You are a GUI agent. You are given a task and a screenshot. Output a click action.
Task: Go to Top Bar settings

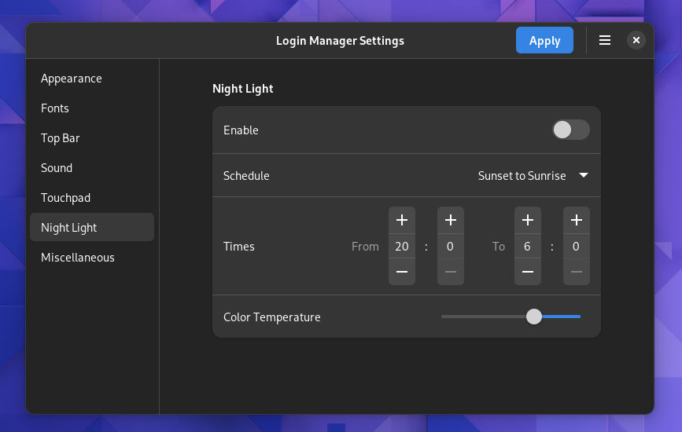coord(61,138)
